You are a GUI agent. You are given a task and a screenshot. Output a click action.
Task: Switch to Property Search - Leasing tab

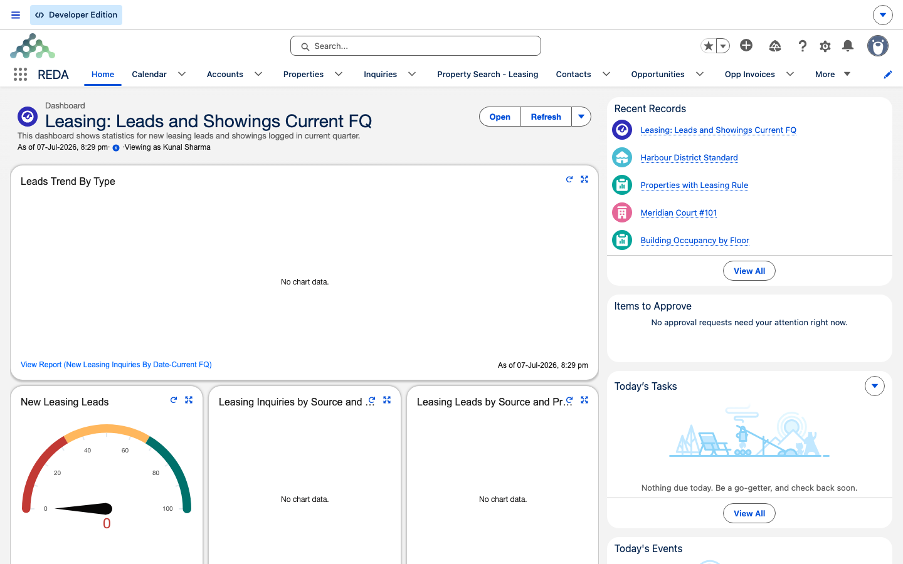(488, 74)
